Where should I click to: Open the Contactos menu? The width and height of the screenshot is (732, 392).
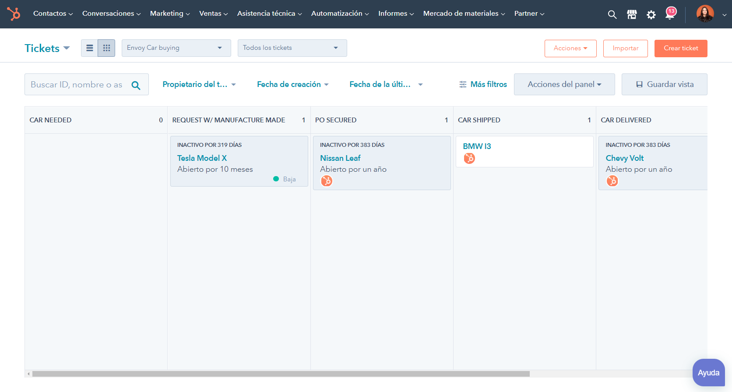53,14
